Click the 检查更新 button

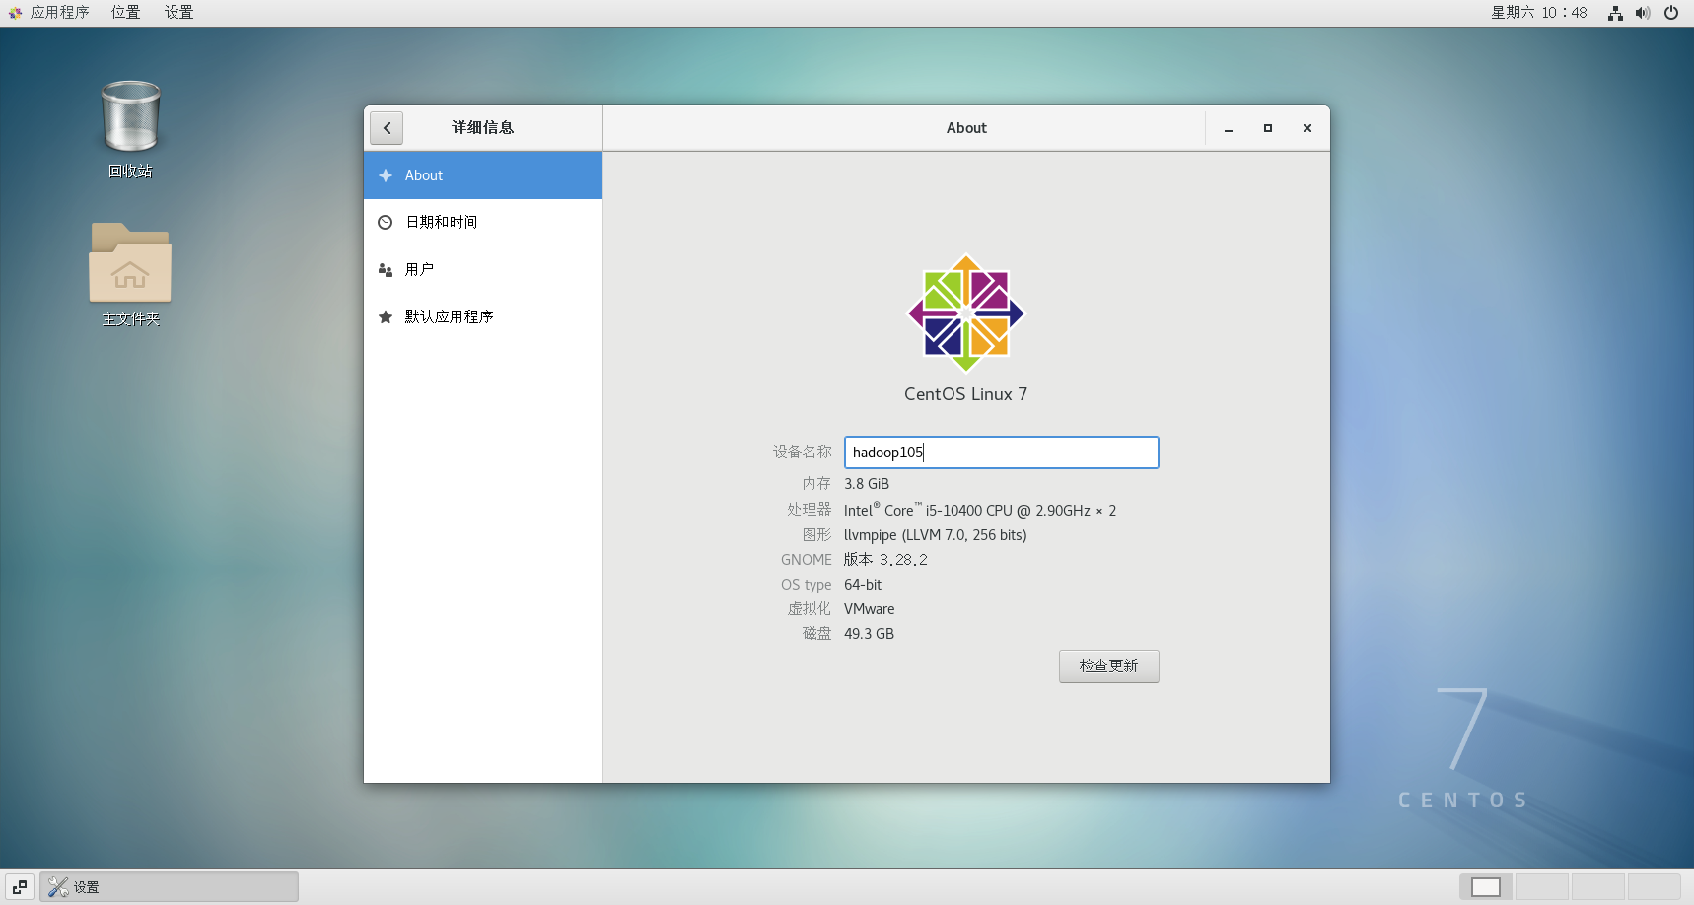[1109, 666]
